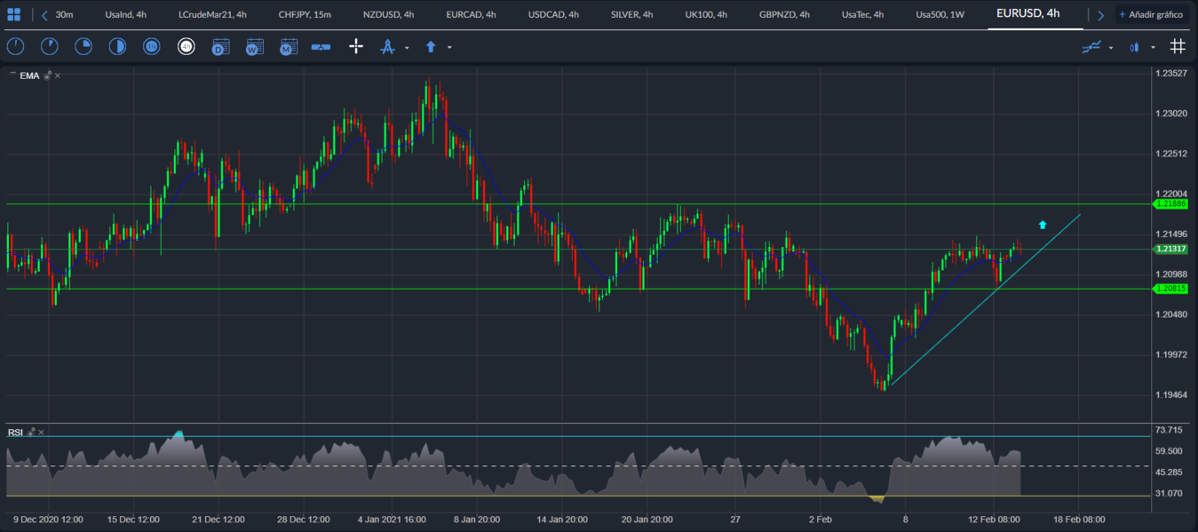Select the active EURUSD, 4h tab
1198x532 pixels.
click(x=1027, y=13)
